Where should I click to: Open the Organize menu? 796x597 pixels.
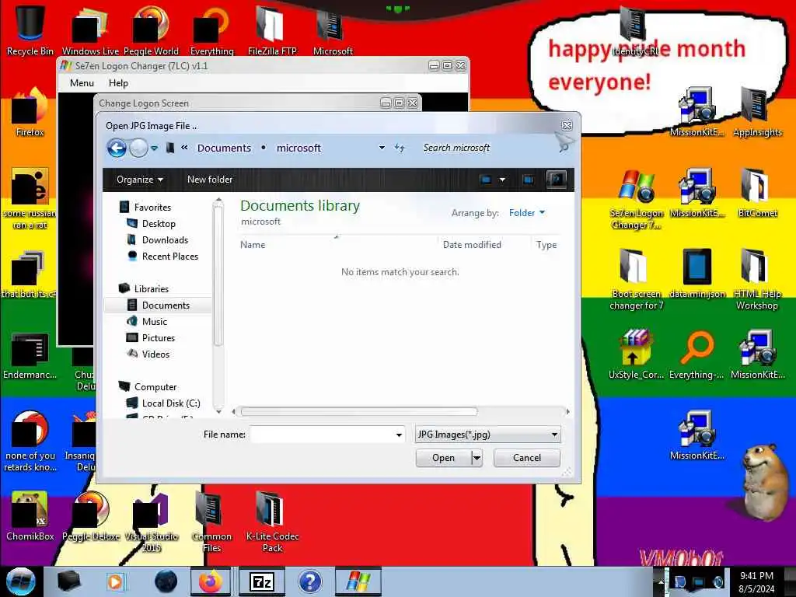[140, 180]
